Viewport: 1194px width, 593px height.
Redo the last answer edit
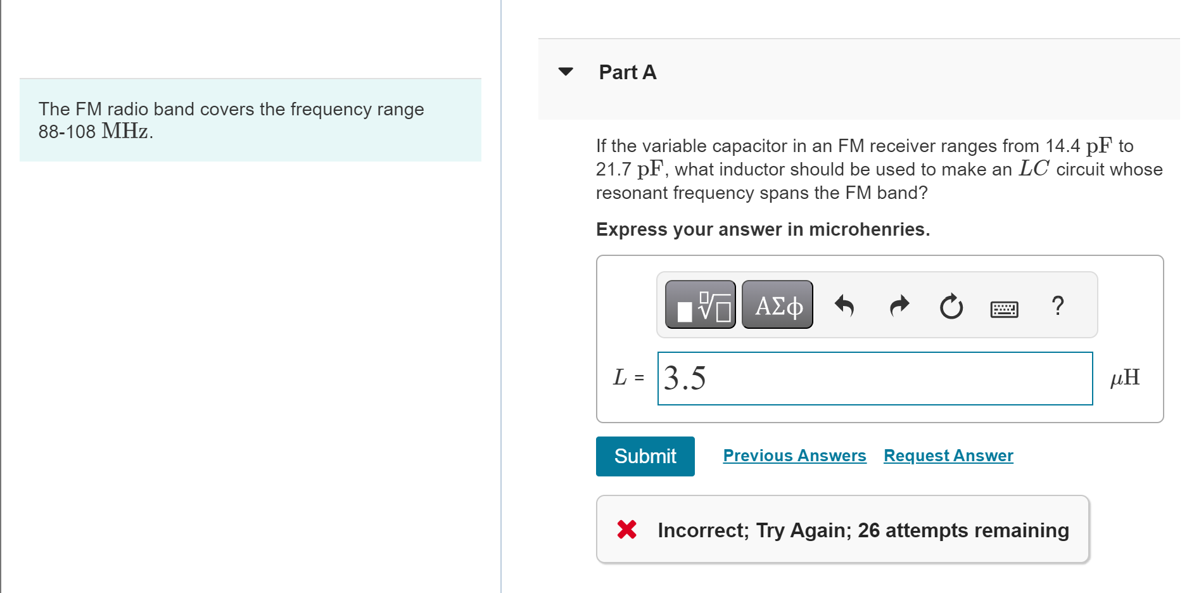[898, 305]
